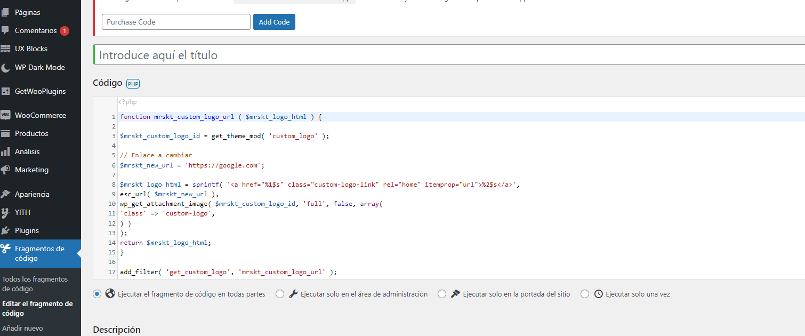Click the Plugins plug icon
805x336 pixels.
coord(5,230)
